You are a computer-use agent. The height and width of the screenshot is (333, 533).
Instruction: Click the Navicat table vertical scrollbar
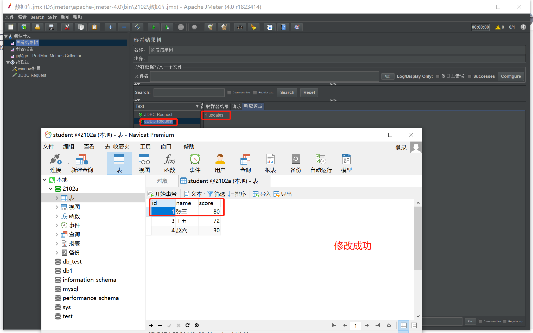[418, 238]
